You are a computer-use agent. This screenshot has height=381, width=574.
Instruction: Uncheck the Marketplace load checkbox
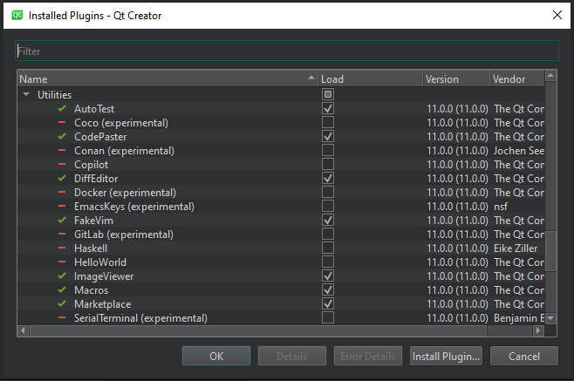328,303
